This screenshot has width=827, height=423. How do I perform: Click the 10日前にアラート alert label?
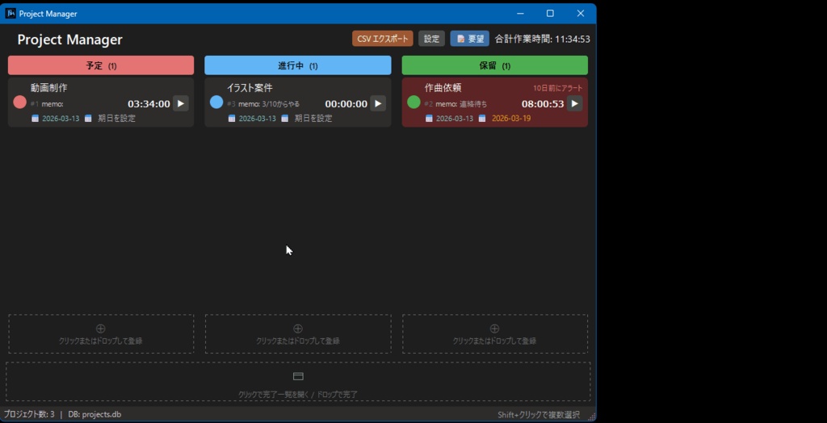click(557, 88)
